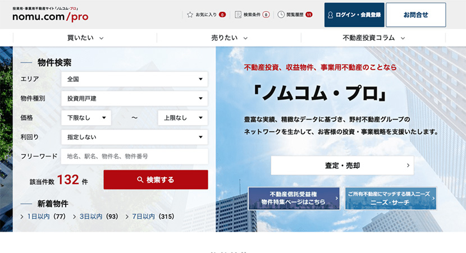Image resolution: width=466 pixels, height=253 pixels.
Task: Open the 査定・売却 button
Action: pos(342,165)
